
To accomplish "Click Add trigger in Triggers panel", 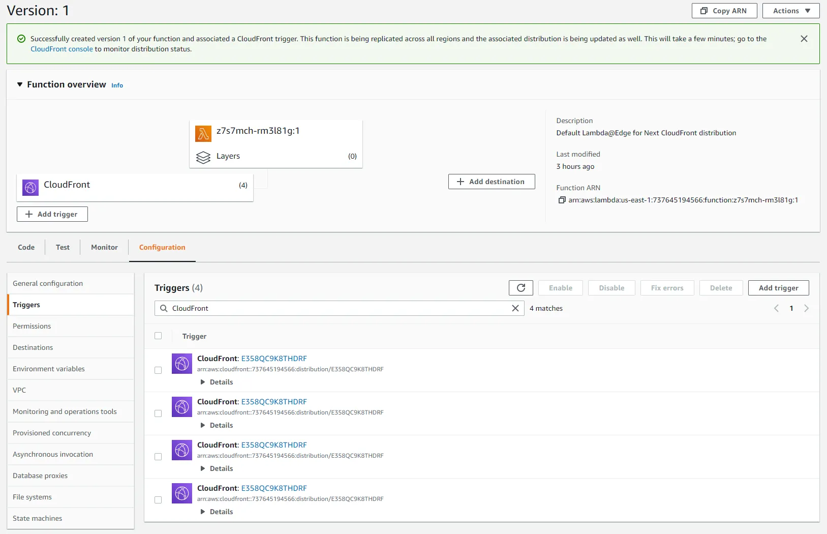I will coord(779,288).
